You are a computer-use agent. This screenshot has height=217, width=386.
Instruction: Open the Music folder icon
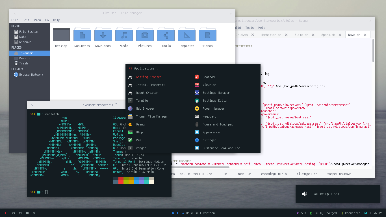124,34
